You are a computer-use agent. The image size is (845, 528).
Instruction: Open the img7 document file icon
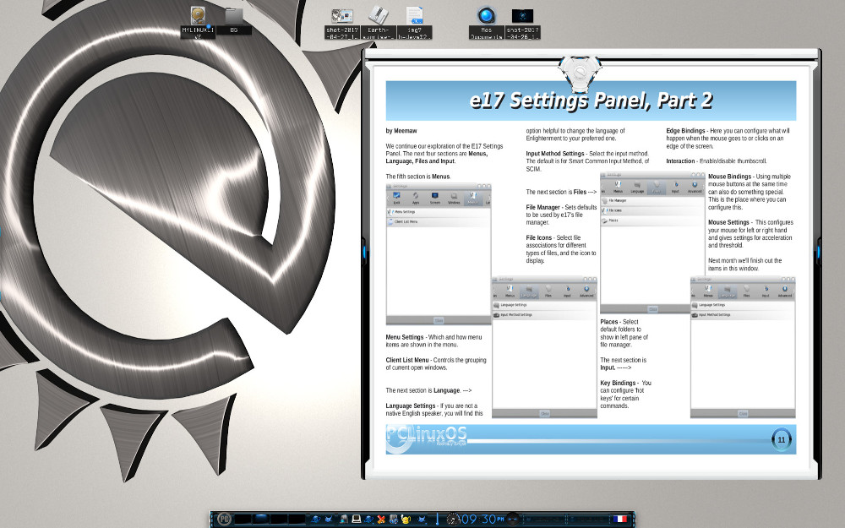point(414,23)
